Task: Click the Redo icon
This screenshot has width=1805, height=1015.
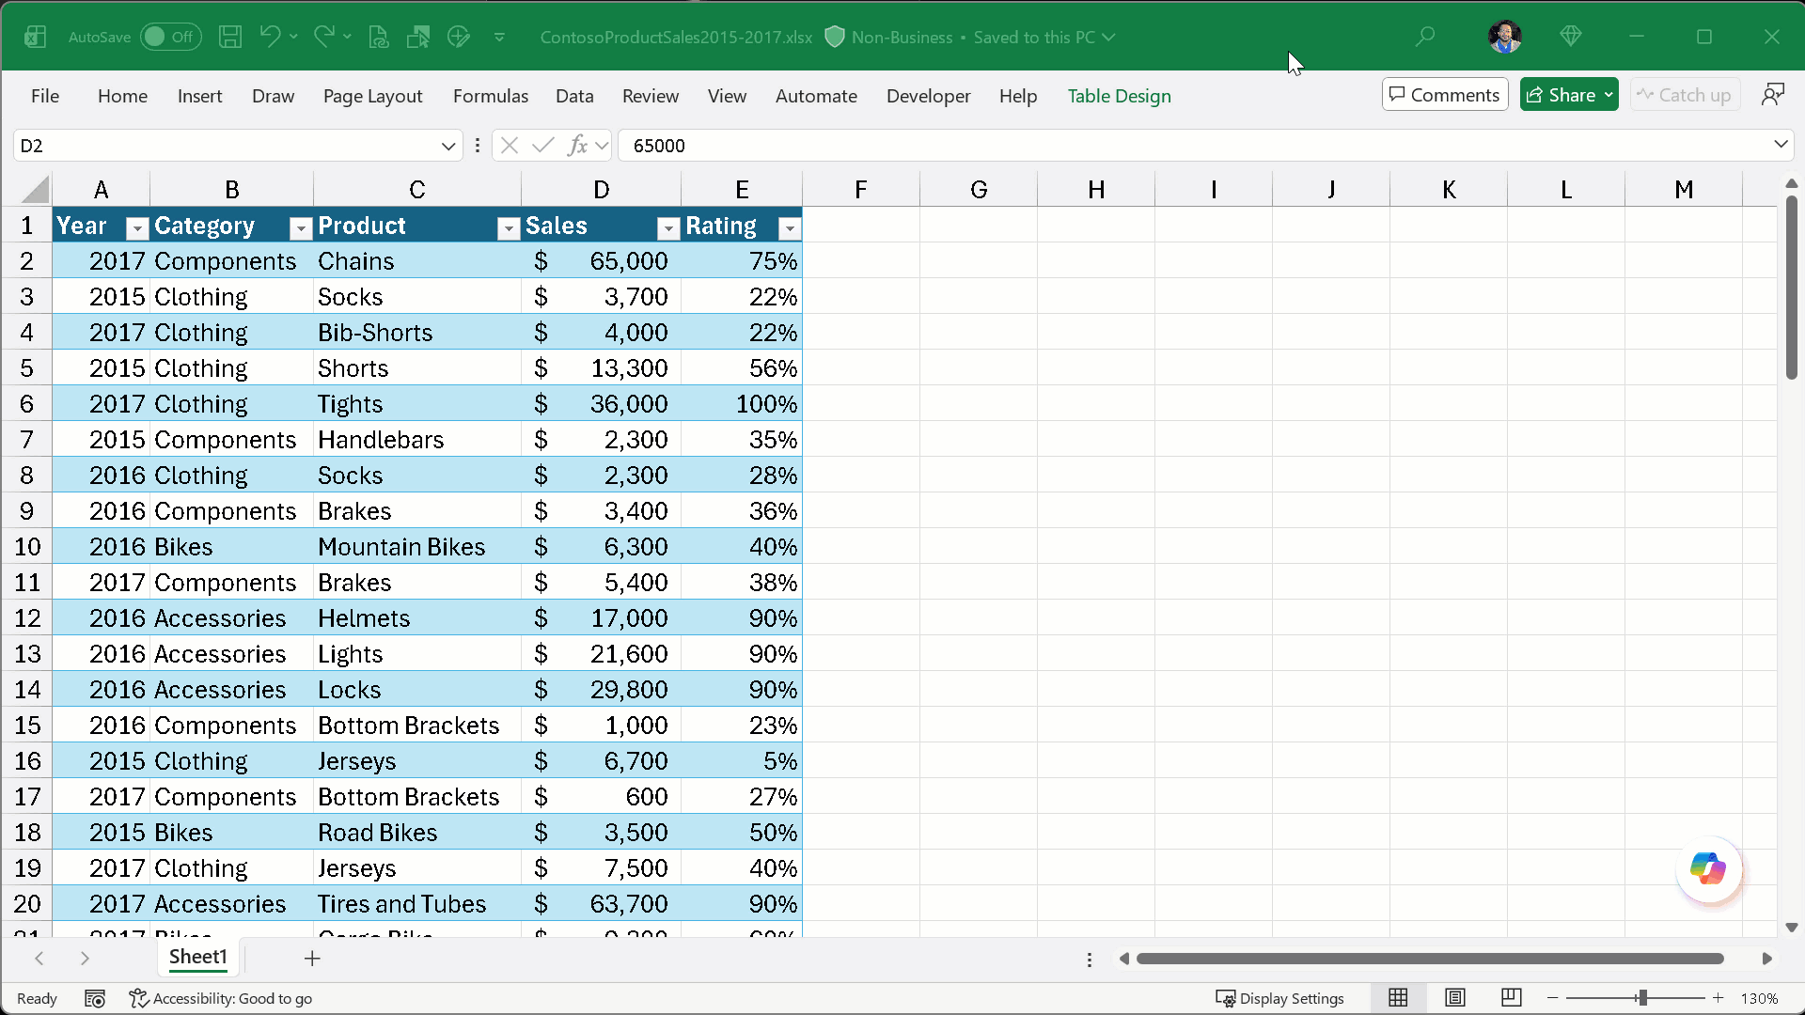Action: tap(323, 37)
